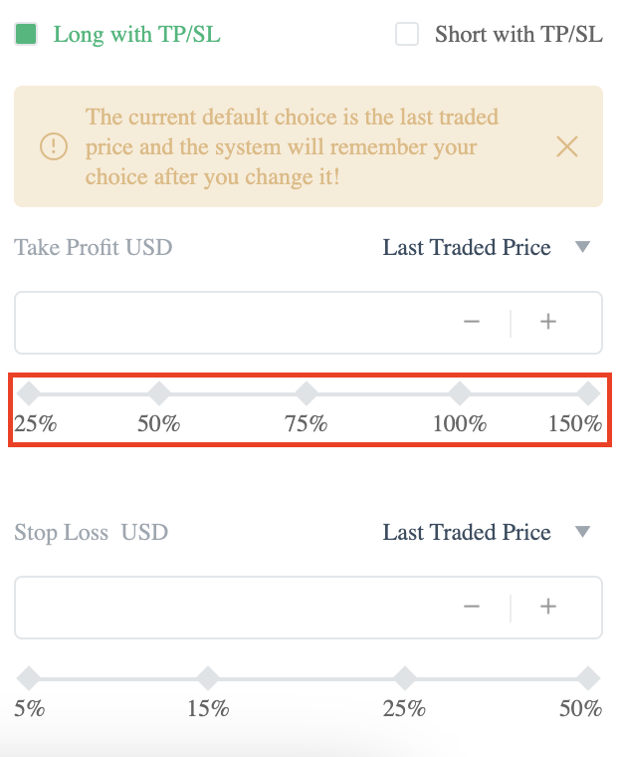Dismiss the yellow notice with X icon
The height and width of the screenshot is (757, 619).
pos(567,146)
